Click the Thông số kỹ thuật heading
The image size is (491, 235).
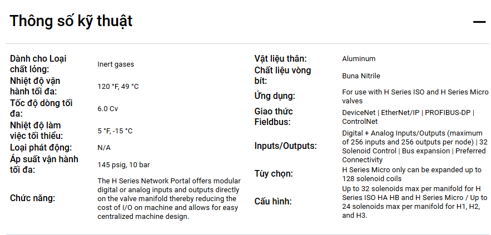71,21
